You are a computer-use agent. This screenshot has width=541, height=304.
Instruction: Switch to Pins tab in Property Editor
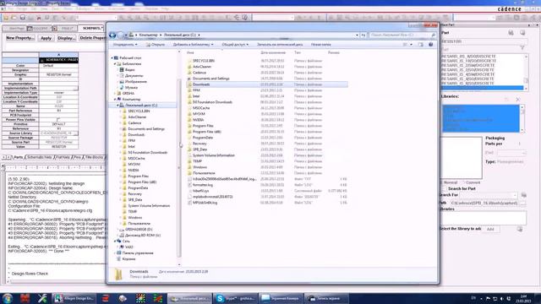77,157
